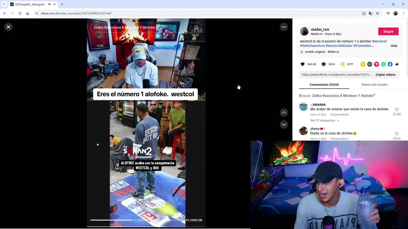Close the DiegoBM_ browser tab

coord(54,4)
